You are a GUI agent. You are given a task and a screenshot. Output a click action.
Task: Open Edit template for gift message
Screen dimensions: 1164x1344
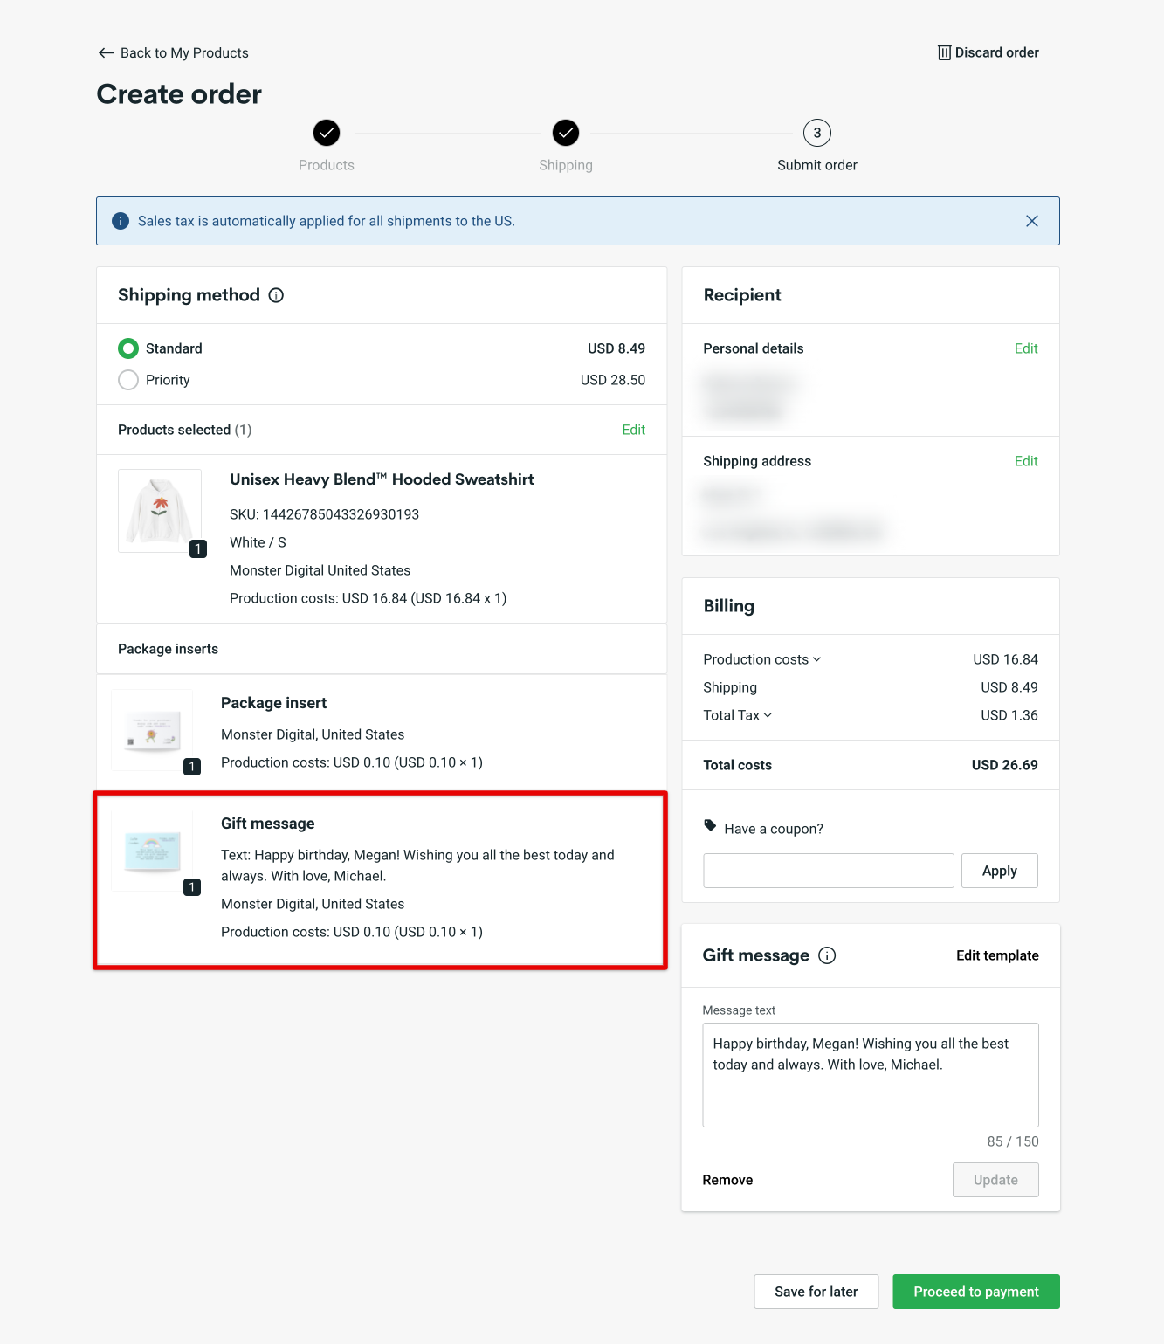(x=997, y=955)
